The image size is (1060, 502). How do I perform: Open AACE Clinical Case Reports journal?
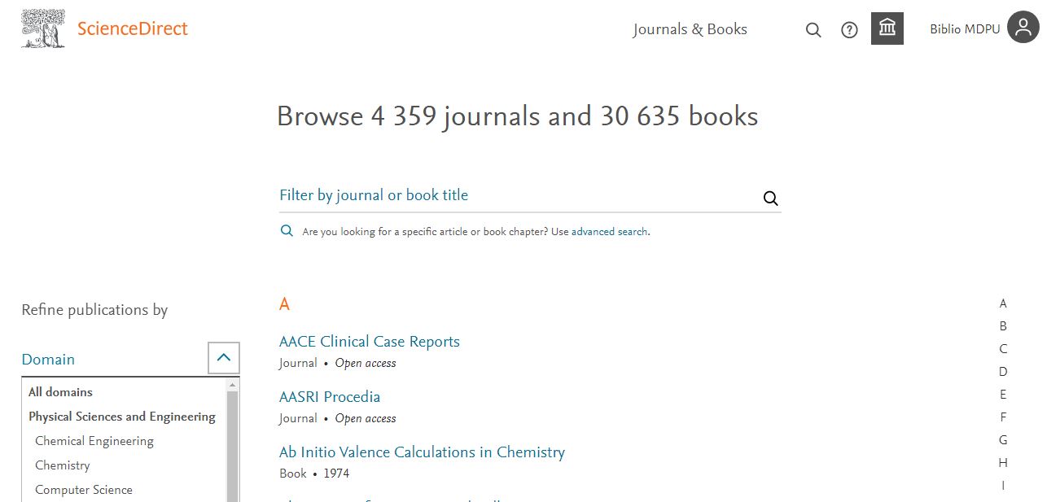click(369, 342)
